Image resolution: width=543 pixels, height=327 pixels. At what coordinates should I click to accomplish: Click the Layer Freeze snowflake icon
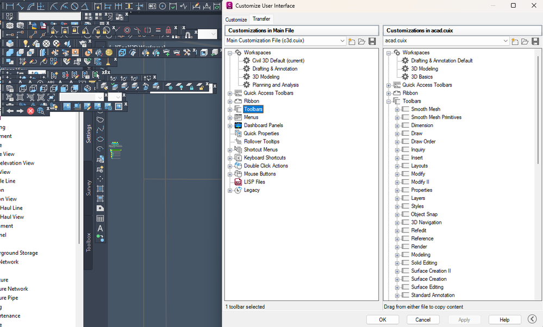coord(169,86)
